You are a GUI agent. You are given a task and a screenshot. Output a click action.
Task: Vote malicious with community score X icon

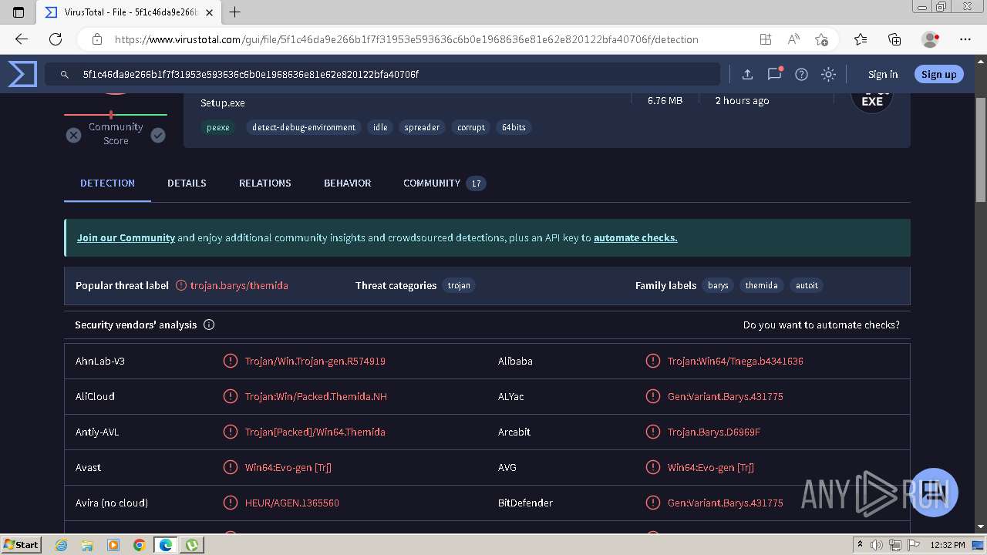(73, 135)
